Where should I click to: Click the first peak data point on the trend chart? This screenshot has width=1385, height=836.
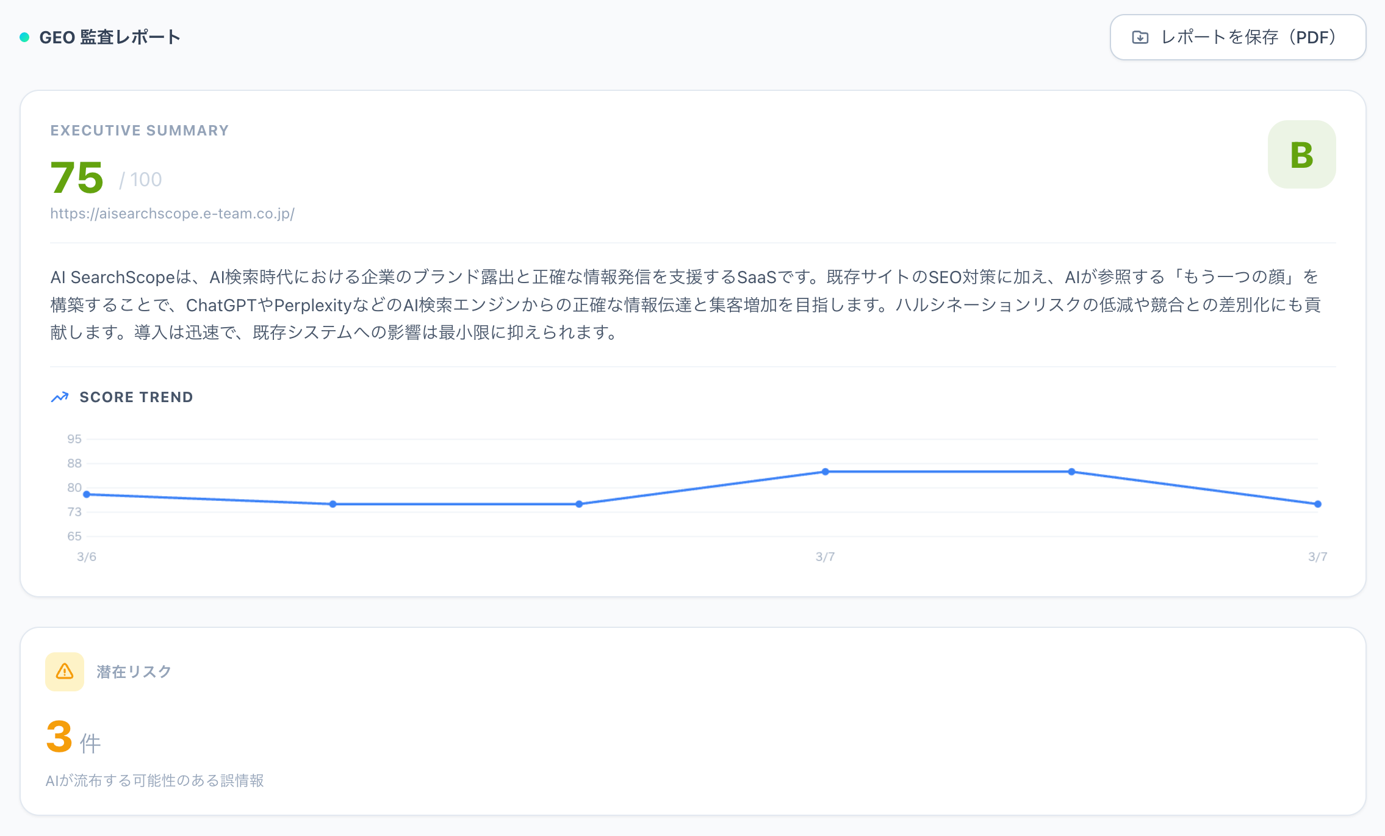tap(825, 472)
